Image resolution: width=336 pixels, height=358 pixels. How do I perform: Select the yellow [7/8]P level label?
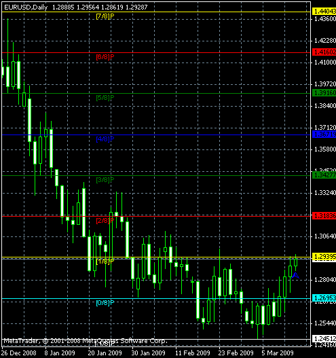[x=105, y=16]
